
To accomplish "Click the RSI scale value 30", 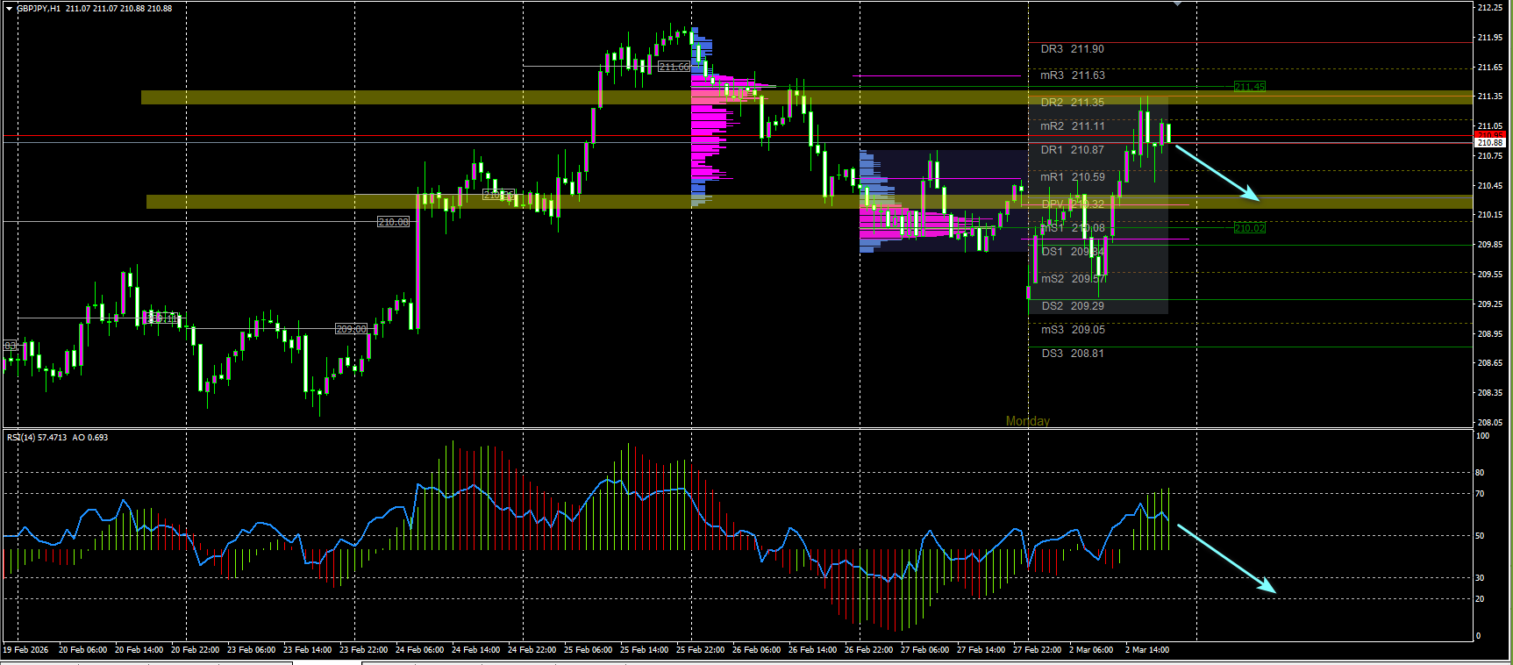I will coord(1480,578).
